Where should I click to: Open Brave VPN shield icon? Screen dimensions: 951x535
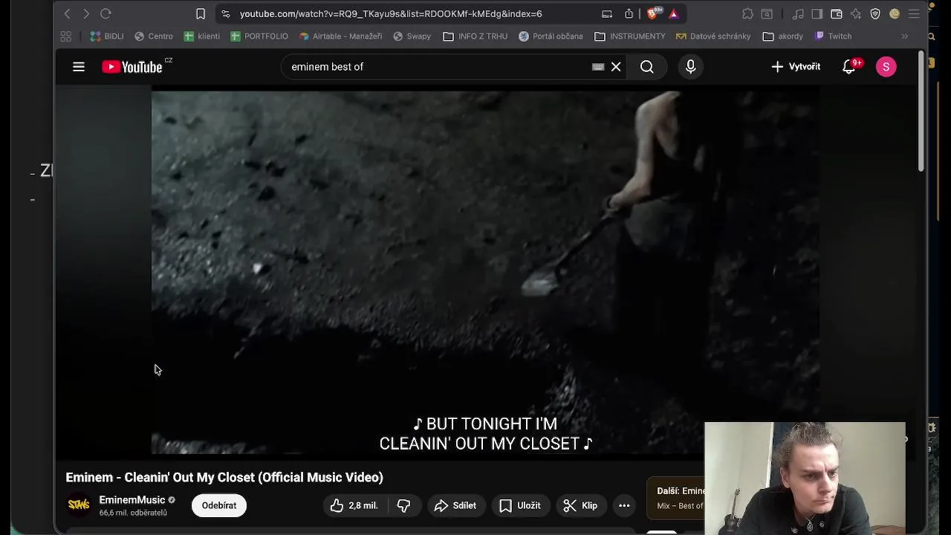pyautogui.click(x=875, y=13)
